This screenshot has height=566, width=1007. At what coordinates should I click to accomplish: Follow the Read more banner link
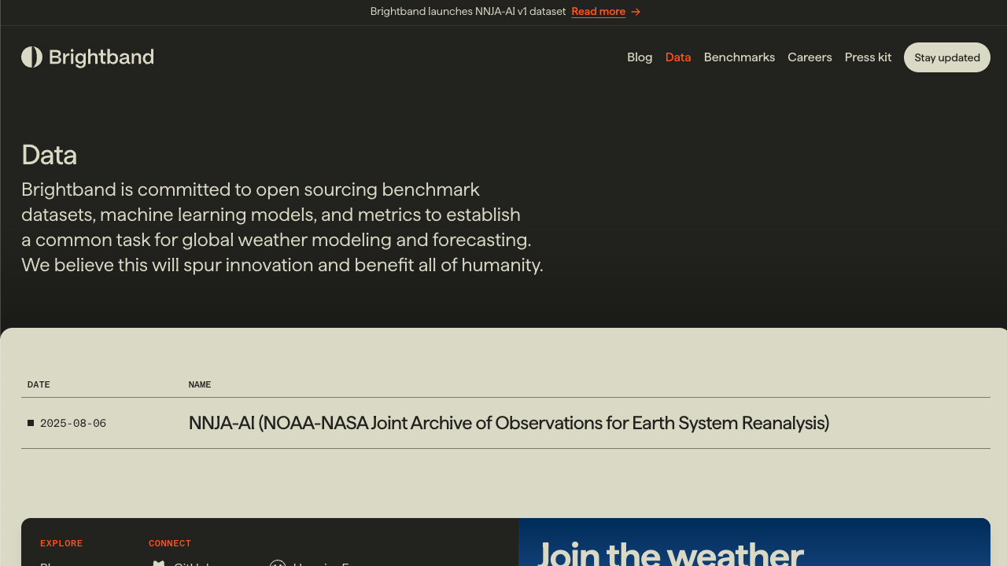tap(599, 12)
